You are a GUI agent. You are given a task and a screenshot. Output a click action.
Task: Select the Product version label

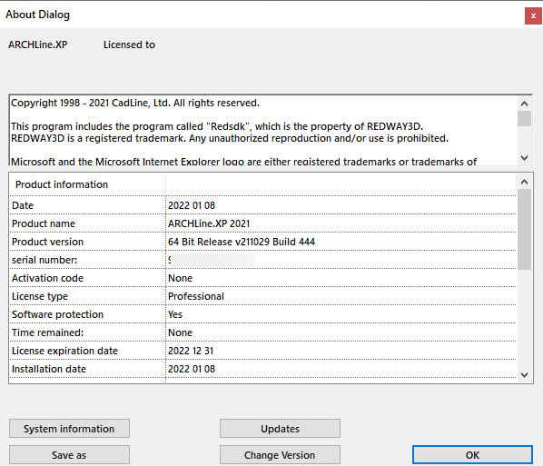[47, 242]
